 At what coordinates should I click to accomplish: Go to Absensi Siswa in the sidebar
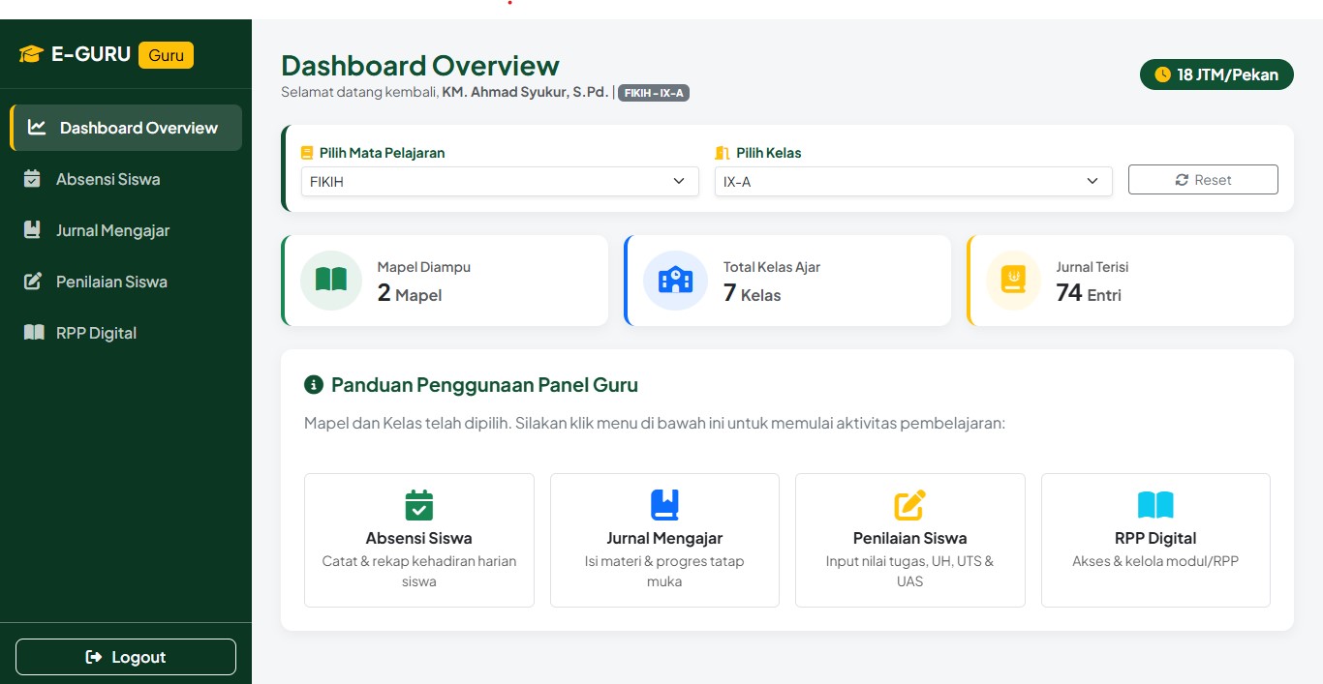[126, 179]
